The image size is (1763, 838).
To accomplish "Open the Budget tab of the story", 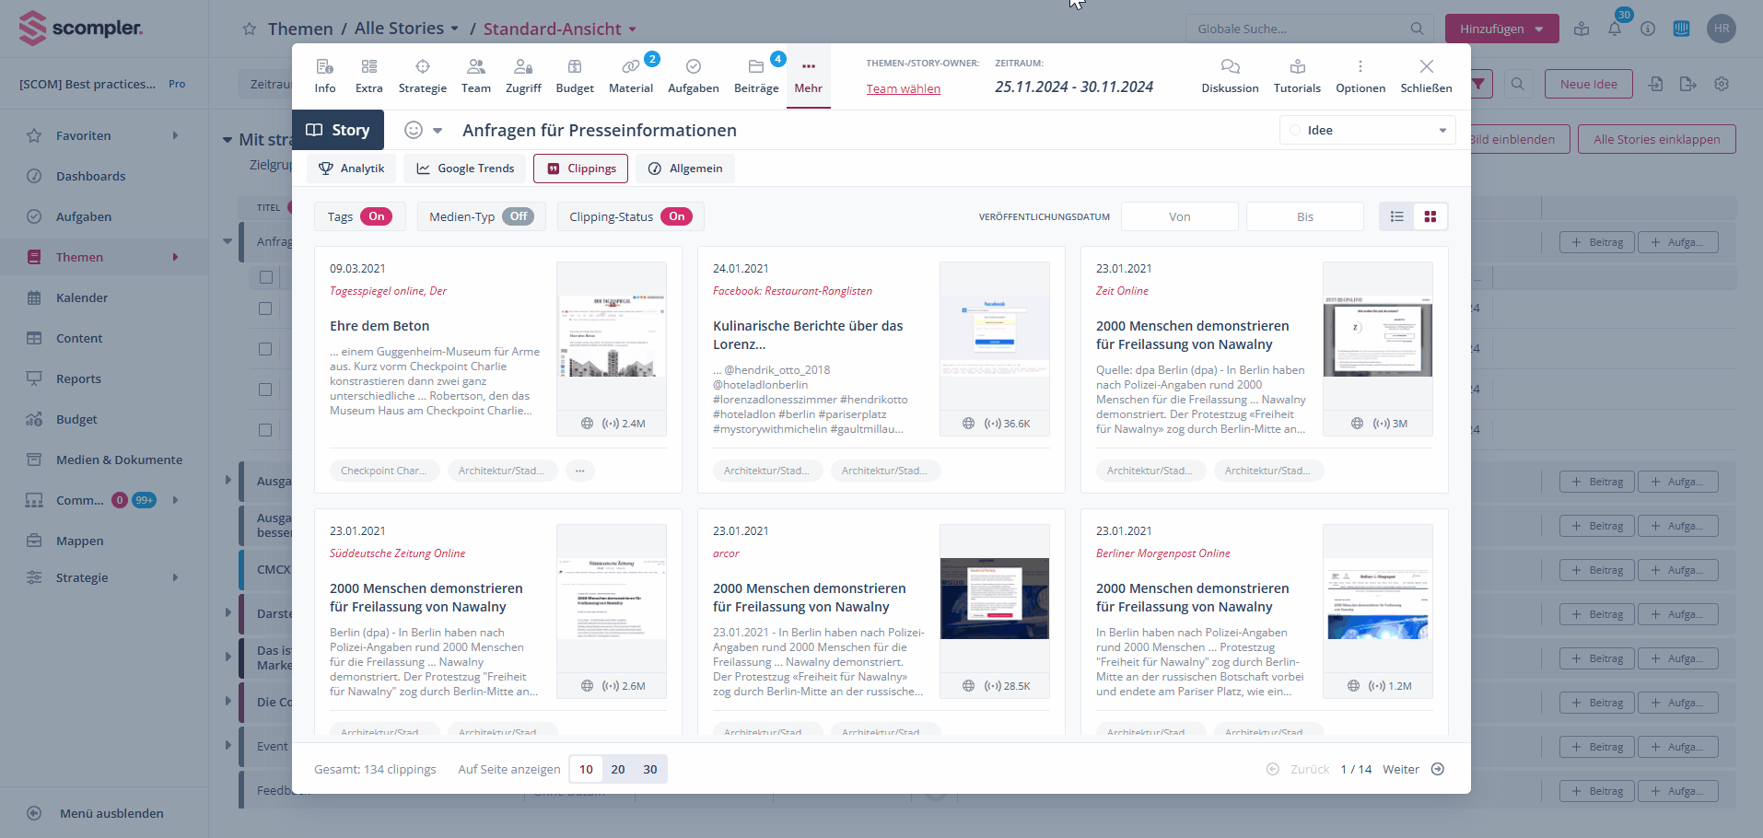I will pos(574,76).
